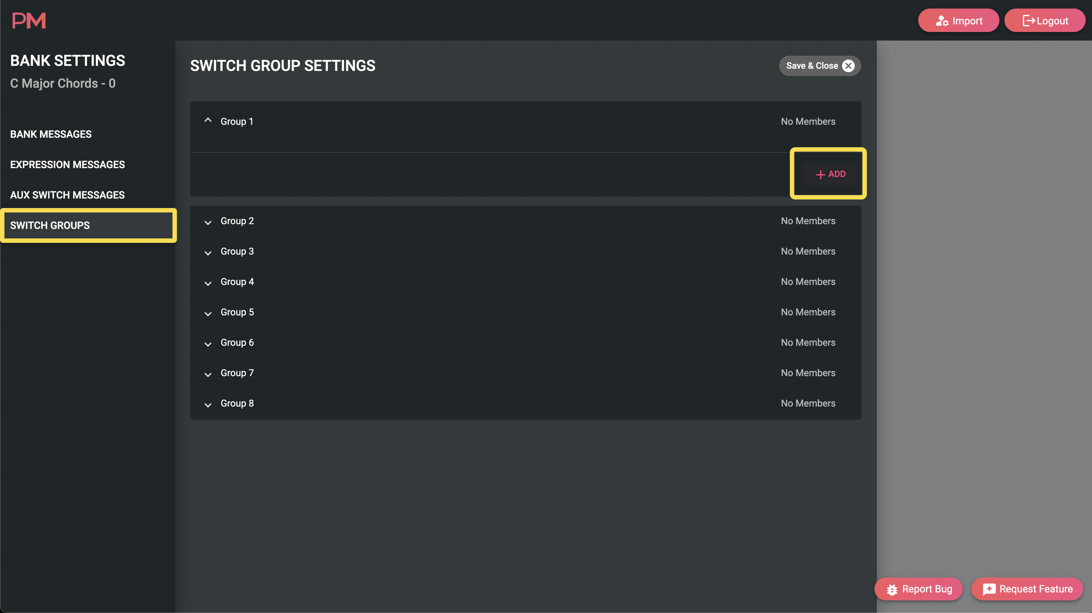Open Bank Messages section
Viewport: 1092px width, 613px height.
click(x=51, y=134)
